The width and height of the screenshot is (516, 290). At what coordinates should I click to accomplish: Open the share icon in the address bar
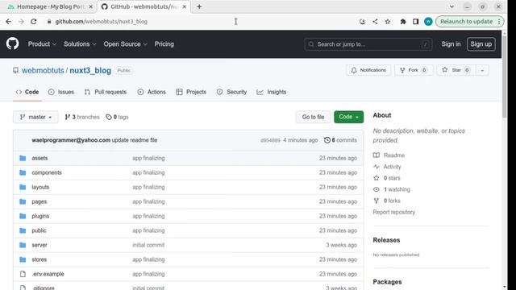[x=375, y=22]
